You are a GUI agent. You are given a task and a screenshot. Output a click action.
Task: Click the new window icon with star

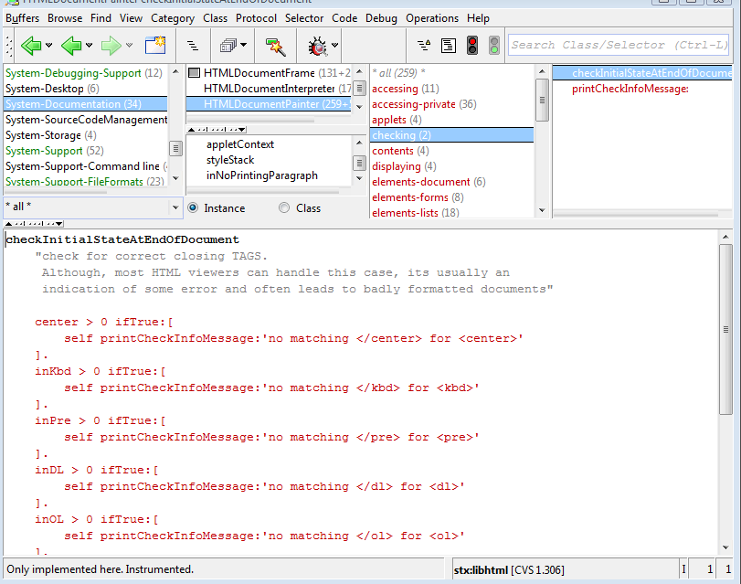pos(155,45)
